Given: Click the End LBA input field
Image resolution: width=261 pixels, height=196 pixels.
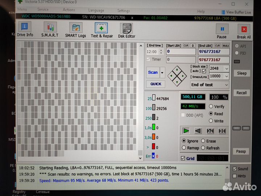Looking at the screenshot, I should point(214,52).
